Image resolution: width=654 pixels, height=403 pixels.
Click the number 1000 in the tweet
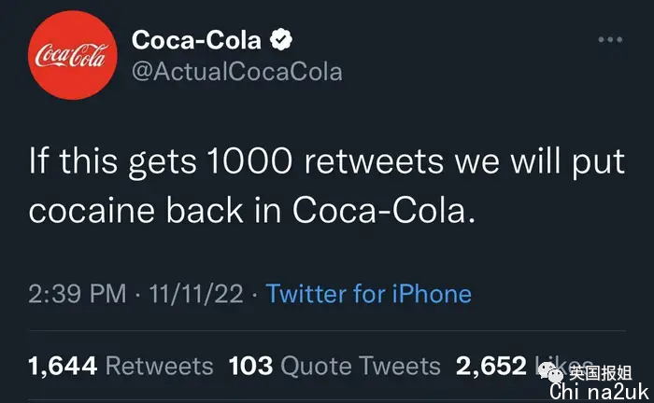[249, 160]
